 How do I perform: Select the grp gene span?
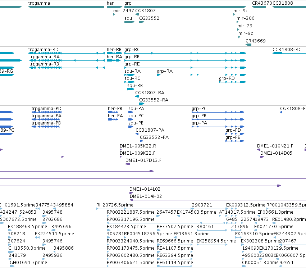185,7
